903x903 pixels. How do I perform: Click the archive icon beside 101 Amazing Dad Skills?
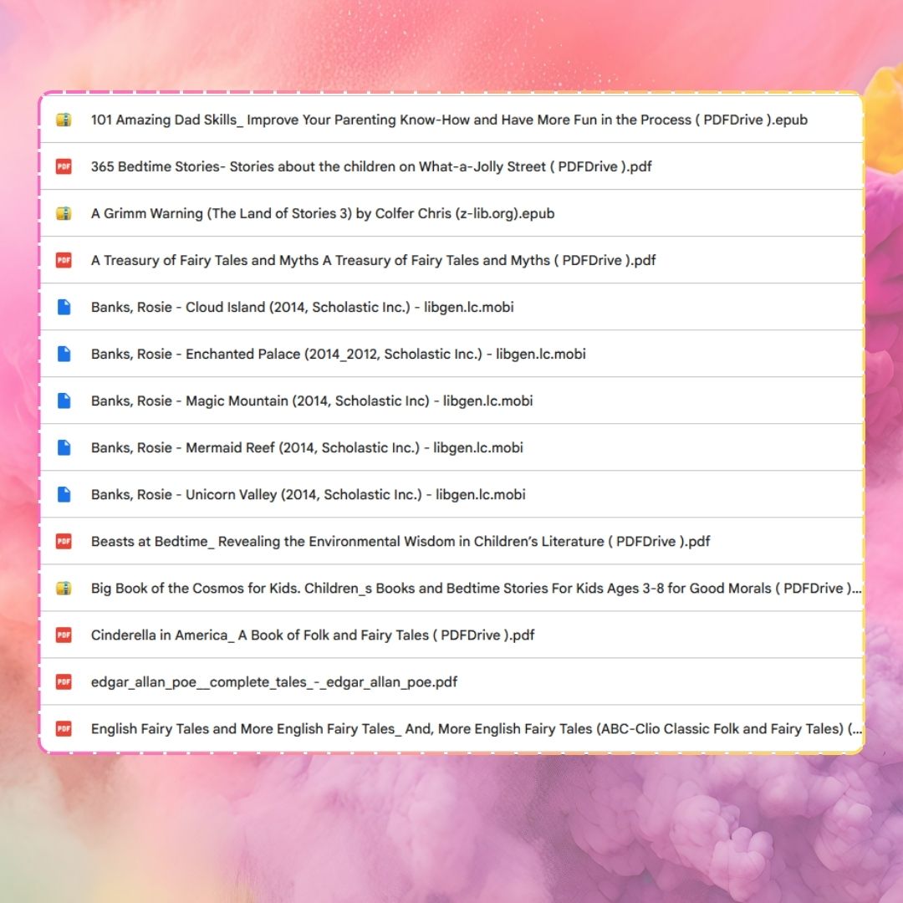click(x=64, y=120)
